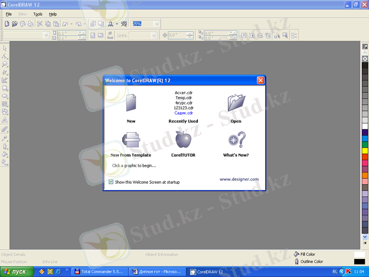Expand color palette flyout arrow at bottom
Viewport: 369px width, 277px height.
tap(365, 243)
